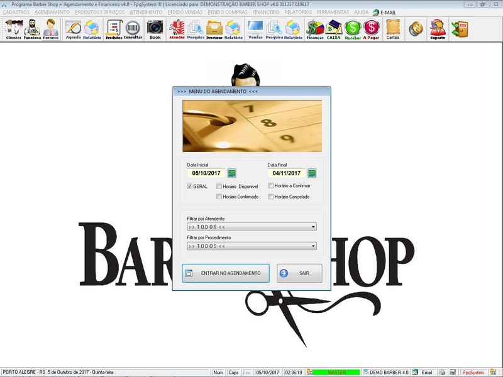This screenshot has width=503, height=377.
Task: Open the Suporte toolbar icon
Action: click(x=438, y=29)
